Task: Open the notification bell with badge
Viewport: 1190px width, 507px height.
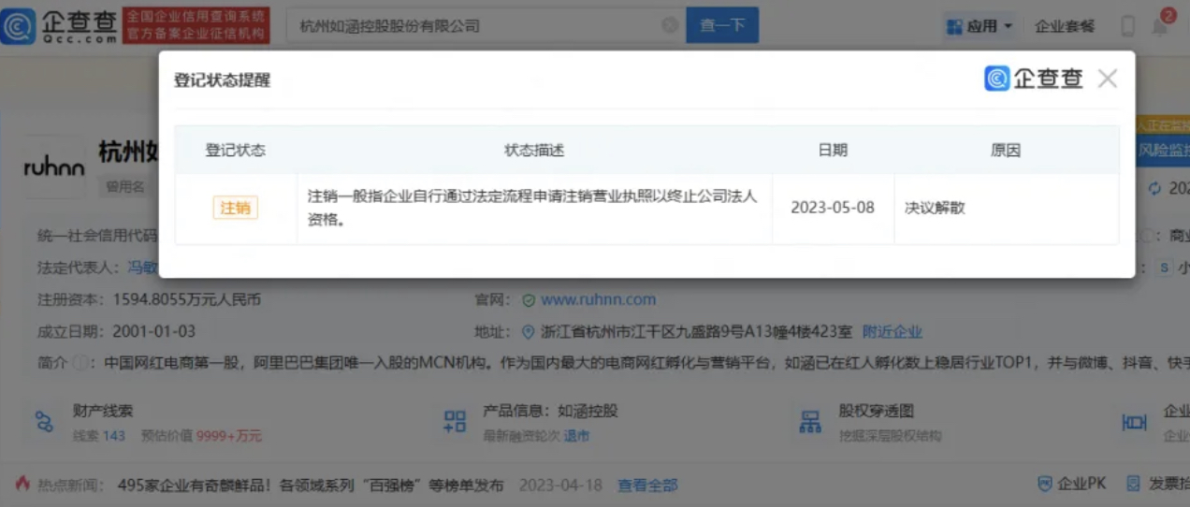Action: (x=1160, y=25)
